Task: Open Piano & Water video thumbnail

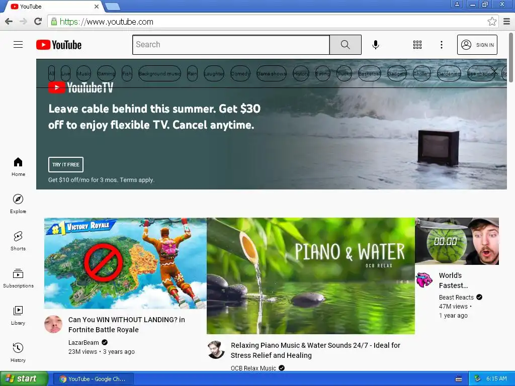Action: point(310,276)
